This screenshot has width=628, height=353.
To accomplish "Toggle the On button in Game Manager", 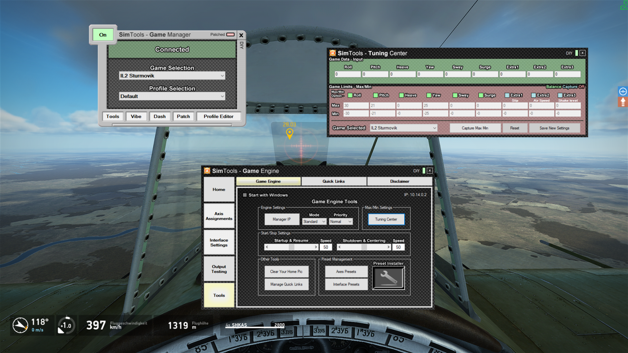I will point(103,35).
